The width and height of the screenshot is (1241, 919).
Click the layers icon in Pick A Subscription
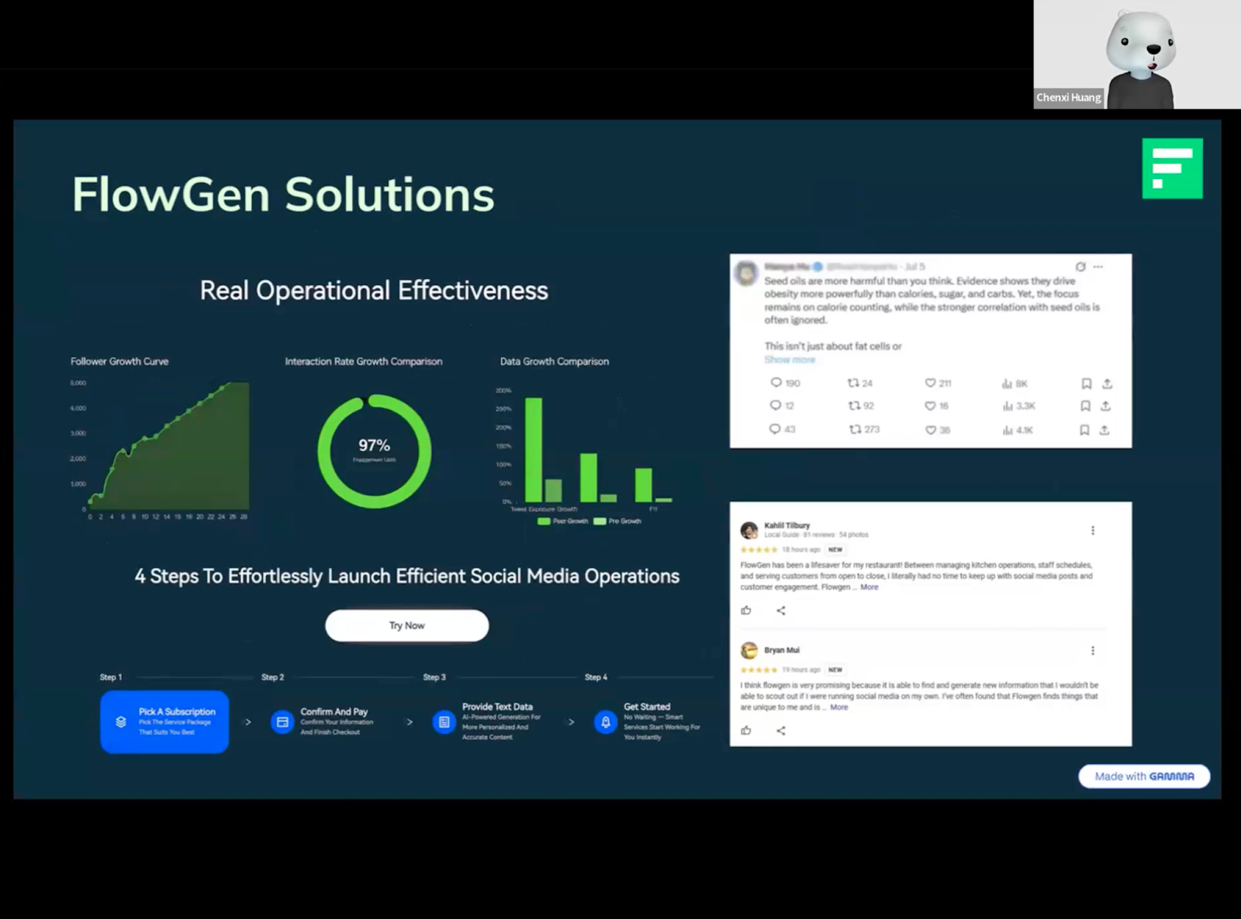(x=121, y=721)
